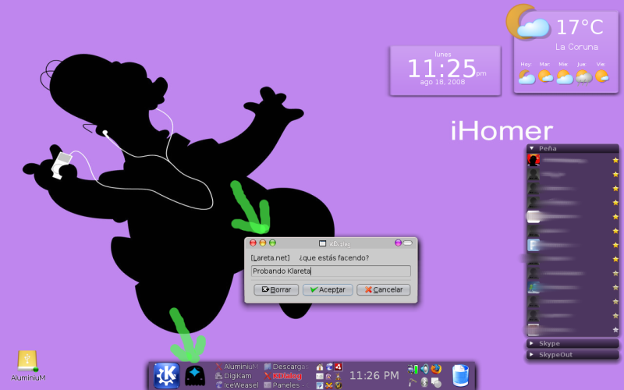
Task: Switch to Paneles taskbar entry
Action: tap(286, 385)
